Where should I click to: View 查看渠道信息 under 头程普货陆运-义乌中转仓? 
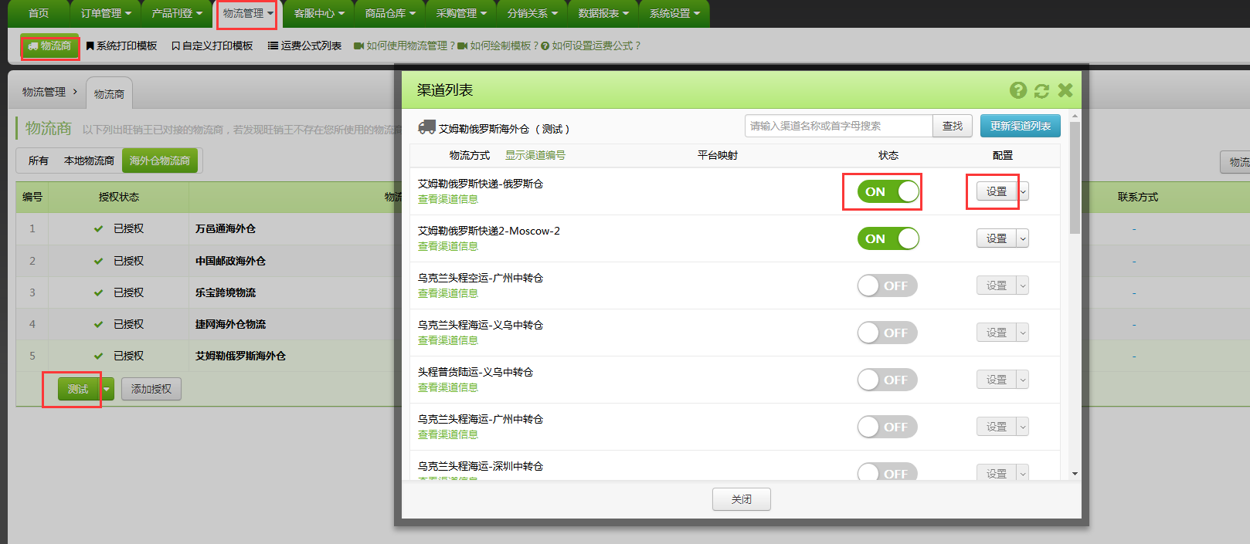[x=448, y=387]
